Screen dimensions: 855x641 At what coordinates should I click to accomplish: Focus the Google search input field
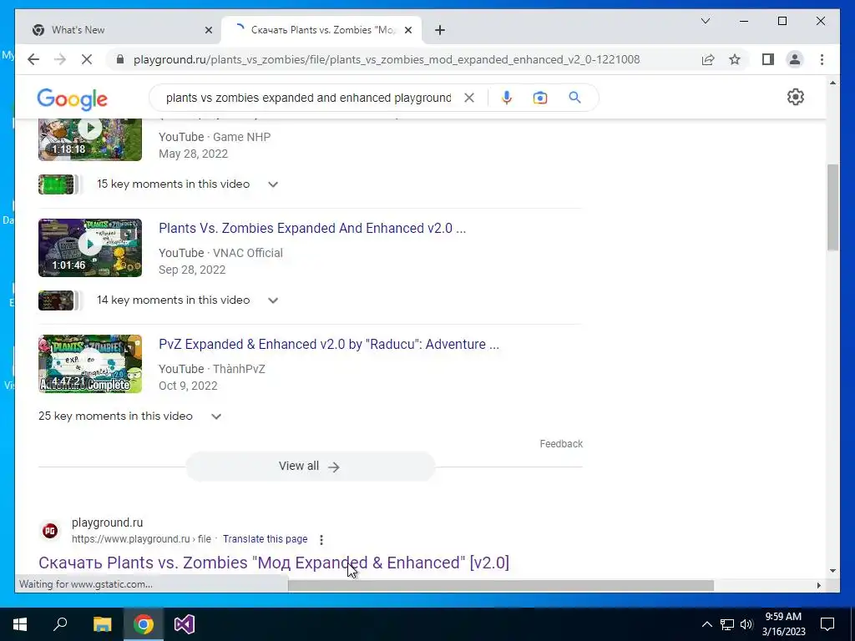click(308, 98)
